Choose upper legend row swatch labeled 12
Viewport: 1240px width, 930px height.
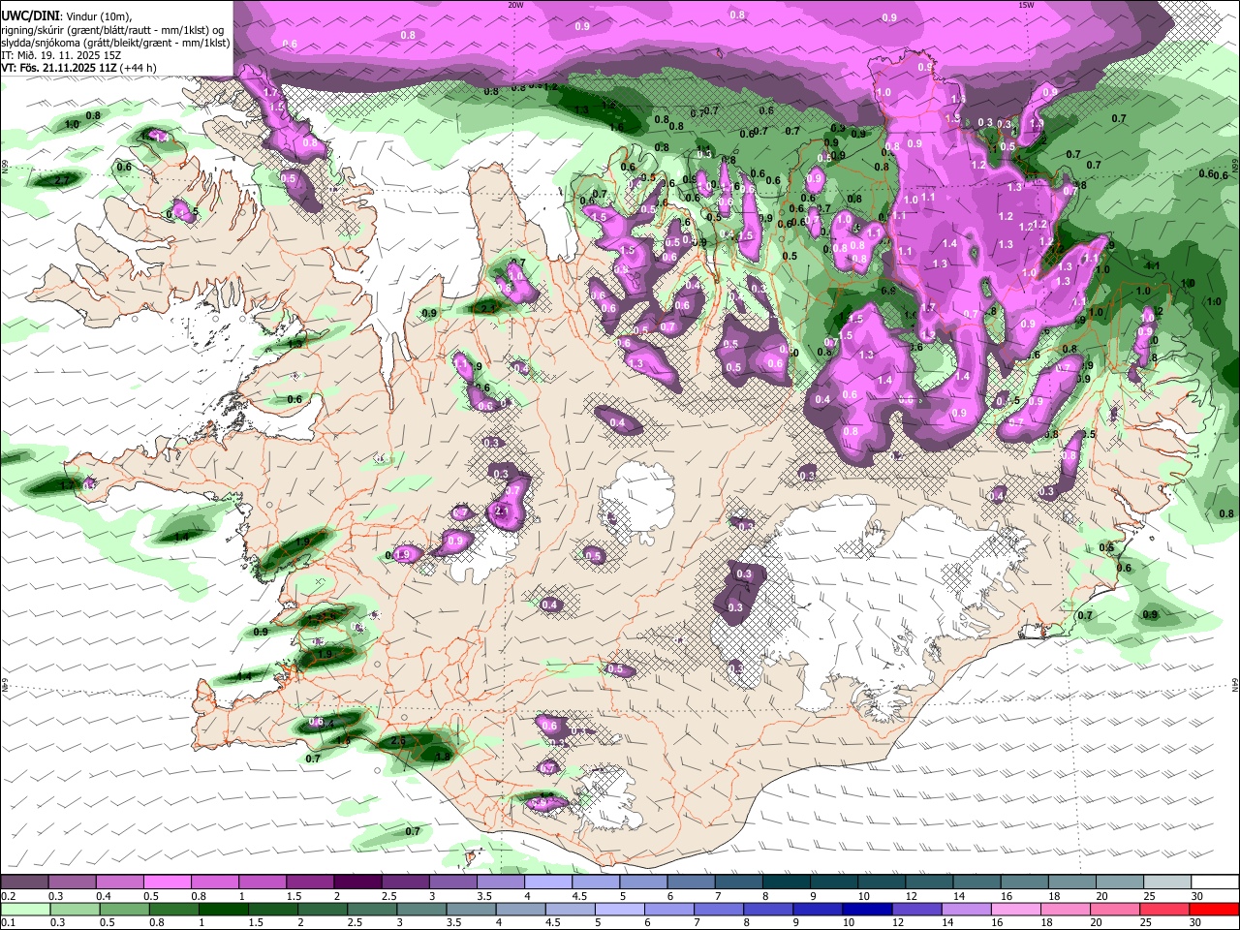[x=928, y=883]
